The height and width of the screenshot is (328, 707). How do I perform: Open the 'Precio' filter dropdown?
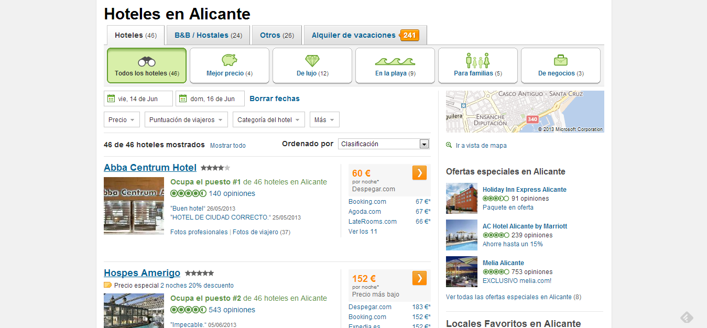tap(122, 120)
